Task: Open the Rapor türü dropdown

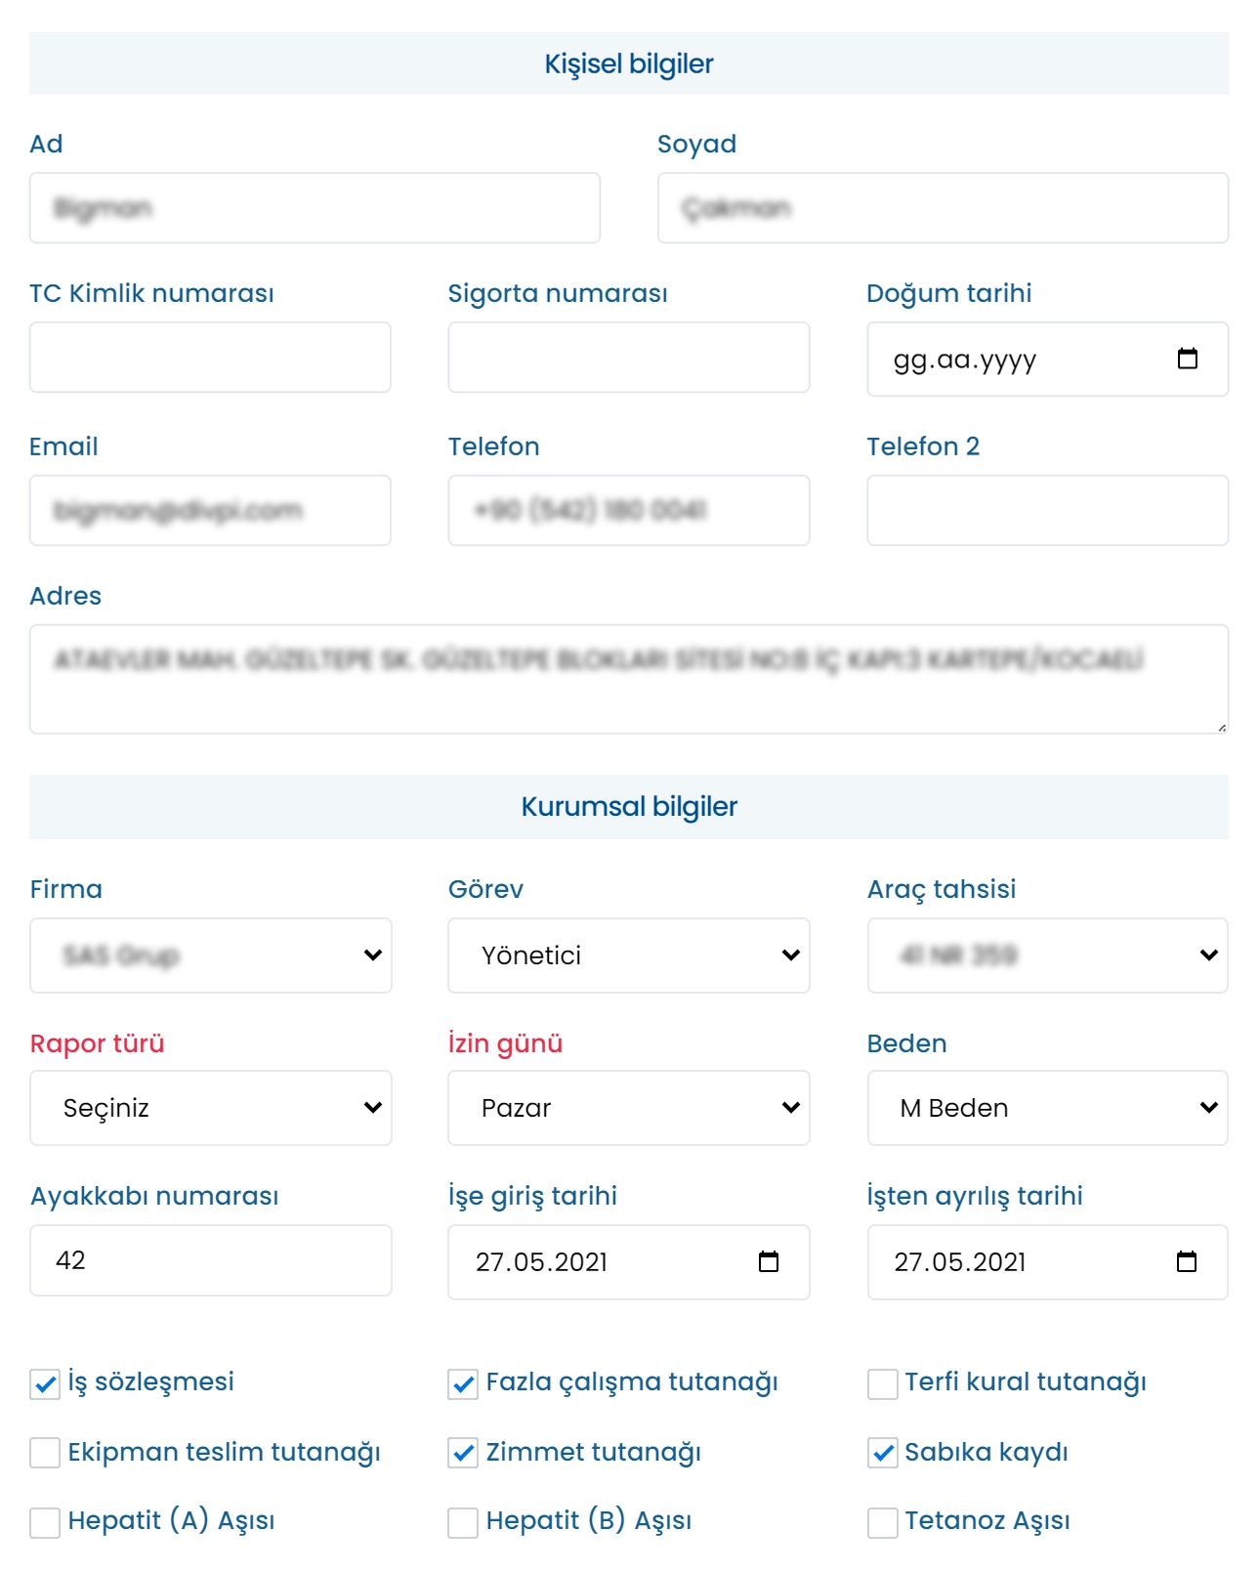Action: tap(210, 1108)
